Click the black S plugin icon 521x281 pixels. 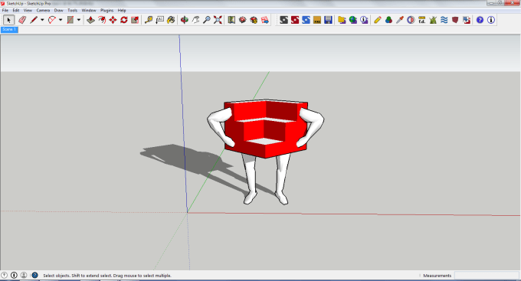point(283,20)
